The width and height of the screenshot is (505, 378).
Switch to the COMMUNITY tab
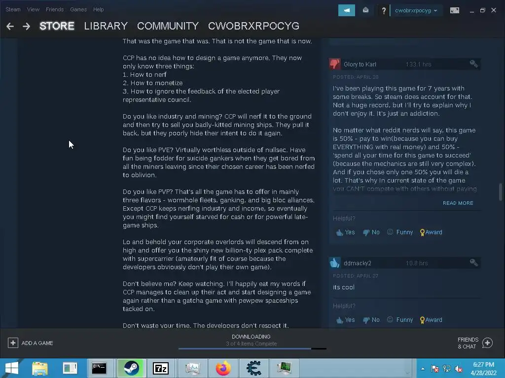(x=168, y=26)
